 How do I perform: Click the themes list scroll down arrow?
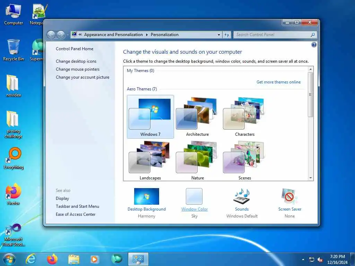point(311,178)
